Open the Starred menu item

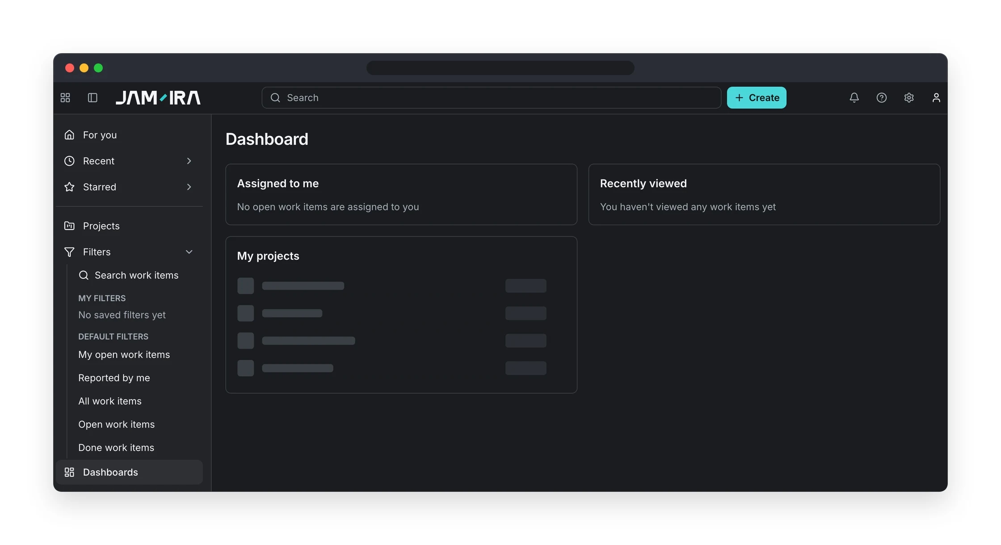(129, 187)
